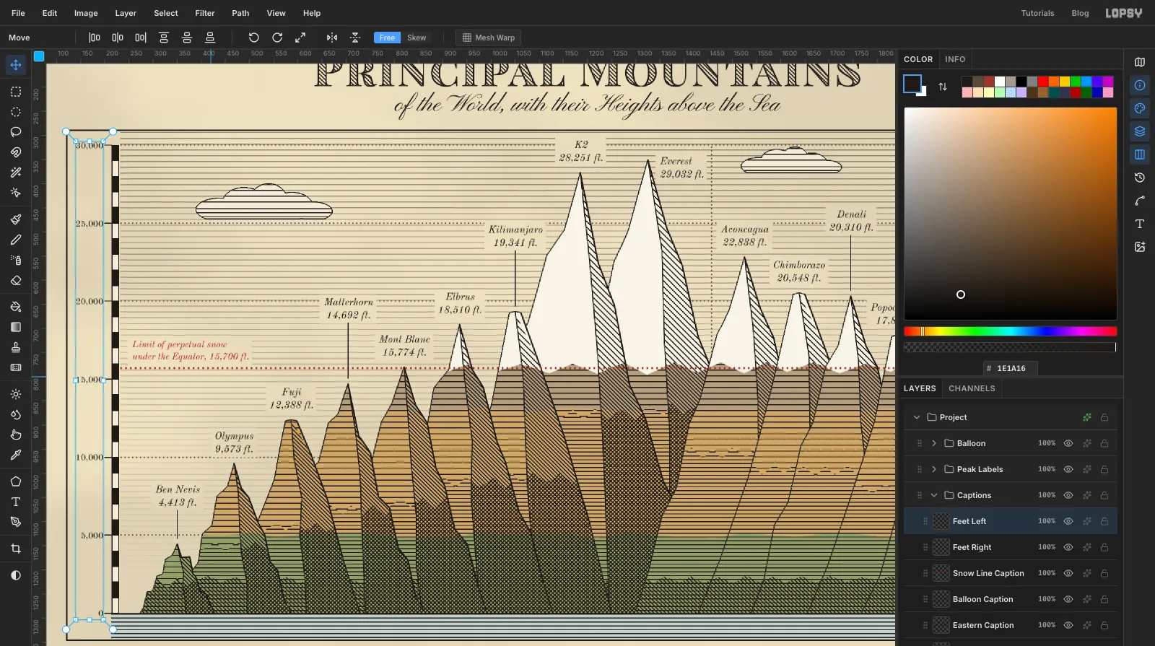Screen dimensions: 1155x646
Task: Open the Layer menu
Action: [126, 13]
